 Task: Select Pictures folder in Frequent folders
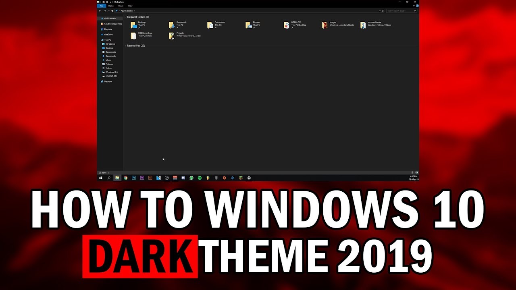(x=253, y=25)
